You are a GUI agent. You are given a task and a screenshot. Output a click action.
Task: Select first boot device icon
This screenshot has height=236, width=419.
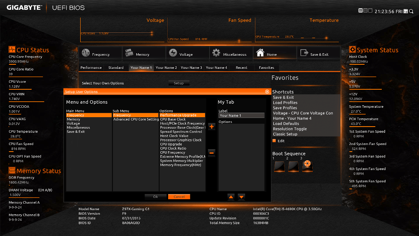point(279,166)
